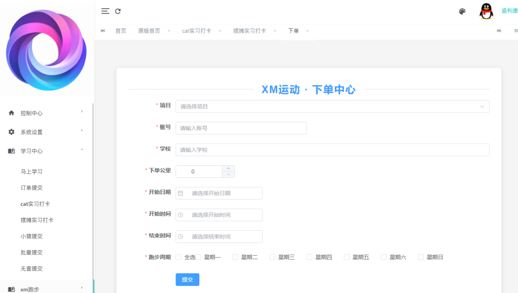518x293 pixels.
Task: Enable the 全选 checkbox
Action: tap(178, 257)
